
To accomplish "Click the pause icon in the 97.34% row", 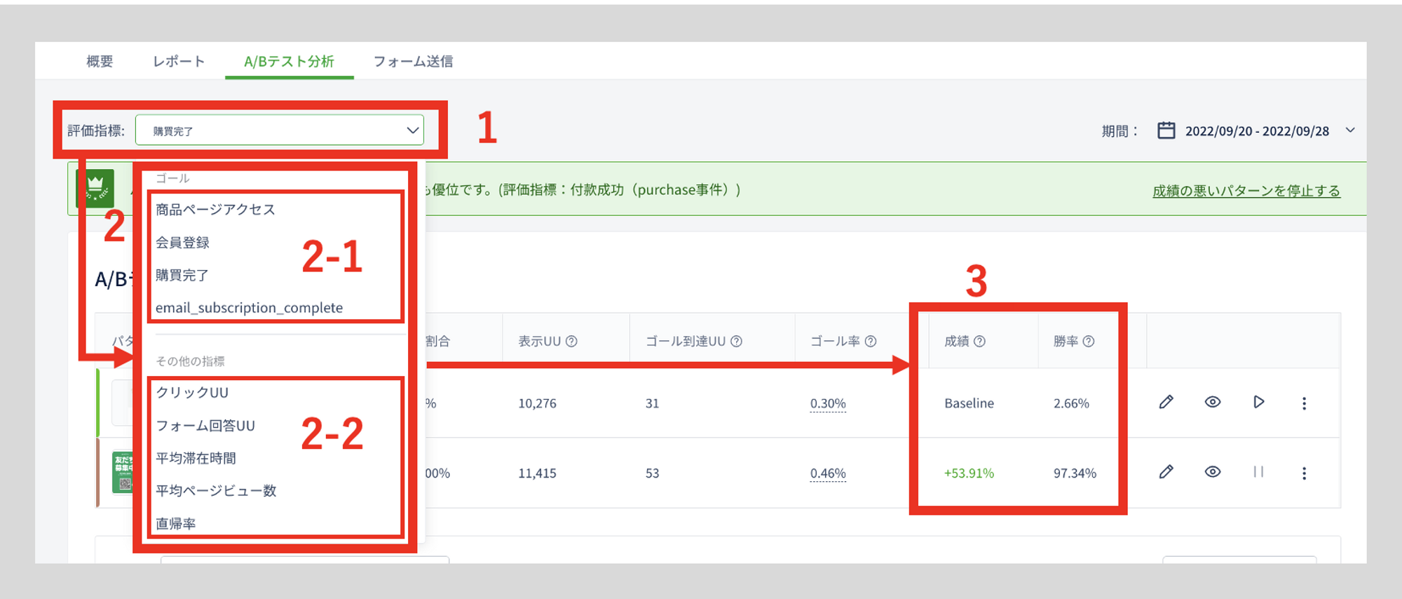I will pos(1258,472).
